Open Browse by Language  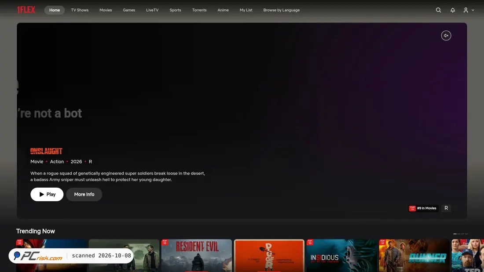click(x=282, y=10)
